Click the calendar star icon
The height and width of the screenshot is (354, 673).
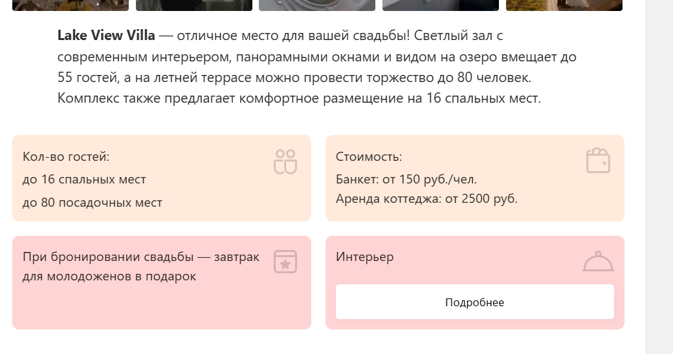point(285,262)
